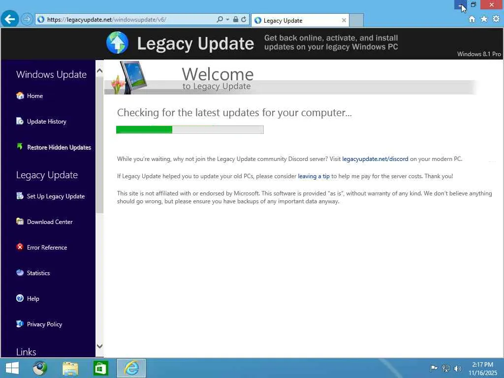Screen dimensions: 504x378
Task: Open the globe browser taskbar icon
Action: point(40,368)
